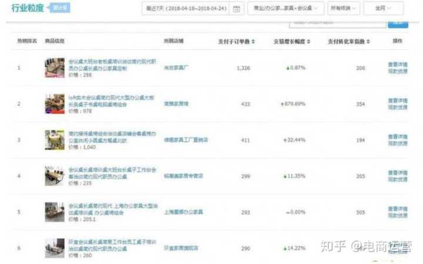The width and height of the screenshot is (423, 264).
Task: Open the 家具工厂直销店 store link in rank 3
Action: 186,140
